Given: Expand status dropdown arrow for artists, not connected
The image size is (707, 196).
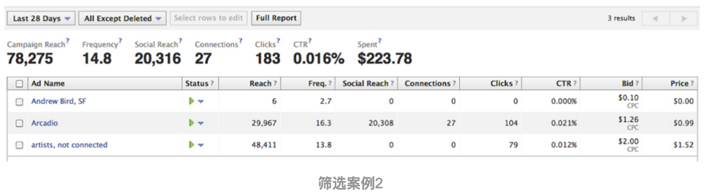Looking at the screenshot, I should point(201,145).
